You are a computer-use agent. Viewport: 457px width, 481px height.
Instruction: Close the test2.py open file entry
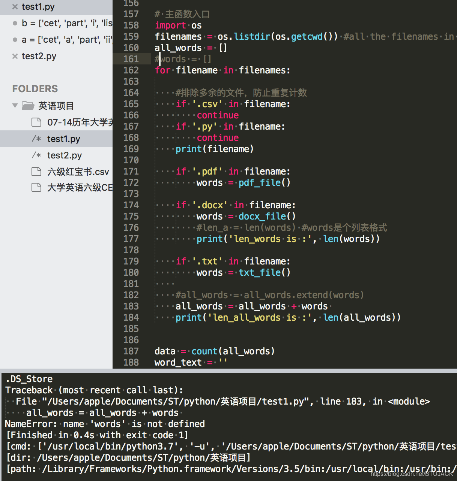coord(15,56)
